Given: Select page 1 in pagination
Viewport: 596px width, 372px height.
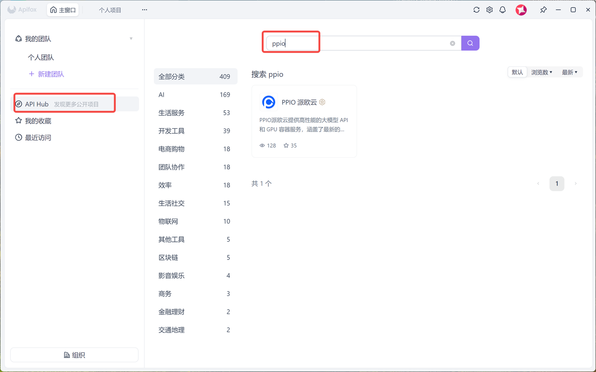Looking at the screenshot, I should pyautogui.click(x=557, y=184).
